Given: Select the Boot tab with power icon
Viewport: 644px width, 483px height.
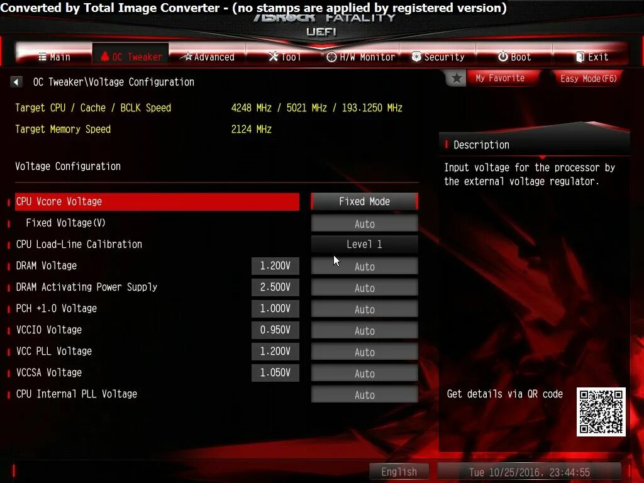Looking at the screenshot, I should pyautogui.click(x=514, y=57).
